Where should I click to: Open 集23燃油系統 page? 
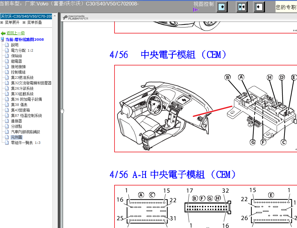coord(22,78)
